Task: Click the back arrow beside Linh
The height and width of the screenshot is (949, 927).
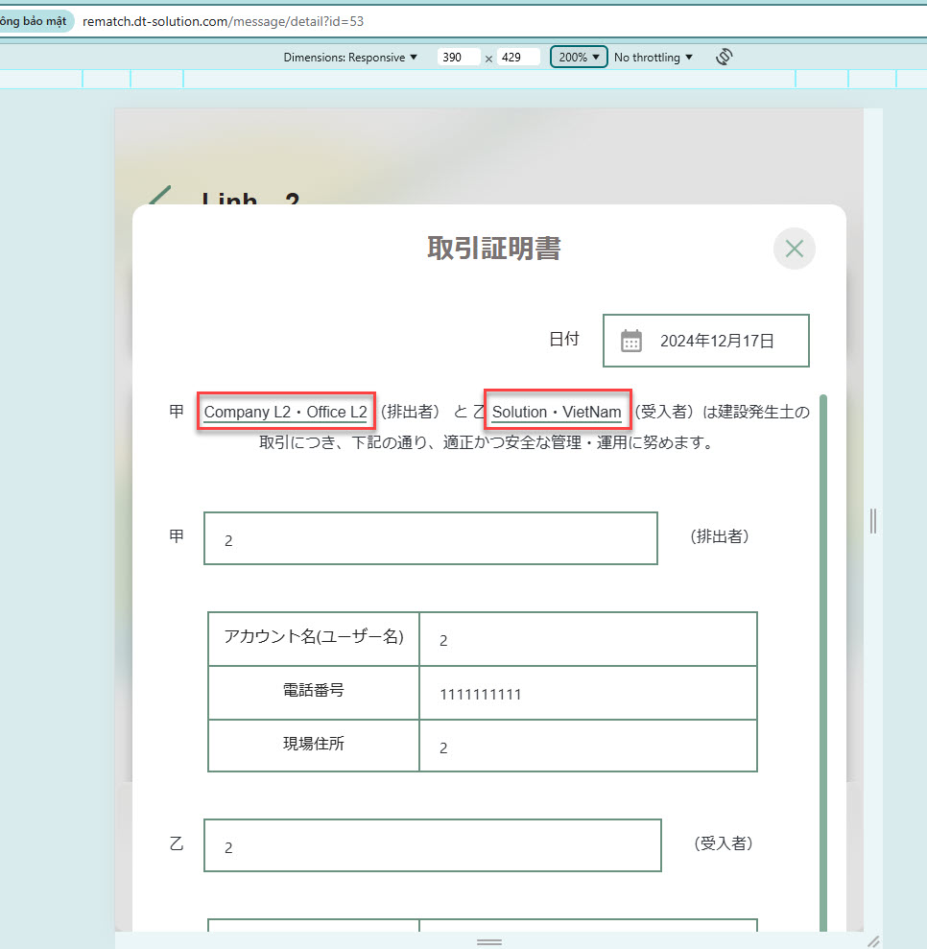Action: tap(159, 197)
